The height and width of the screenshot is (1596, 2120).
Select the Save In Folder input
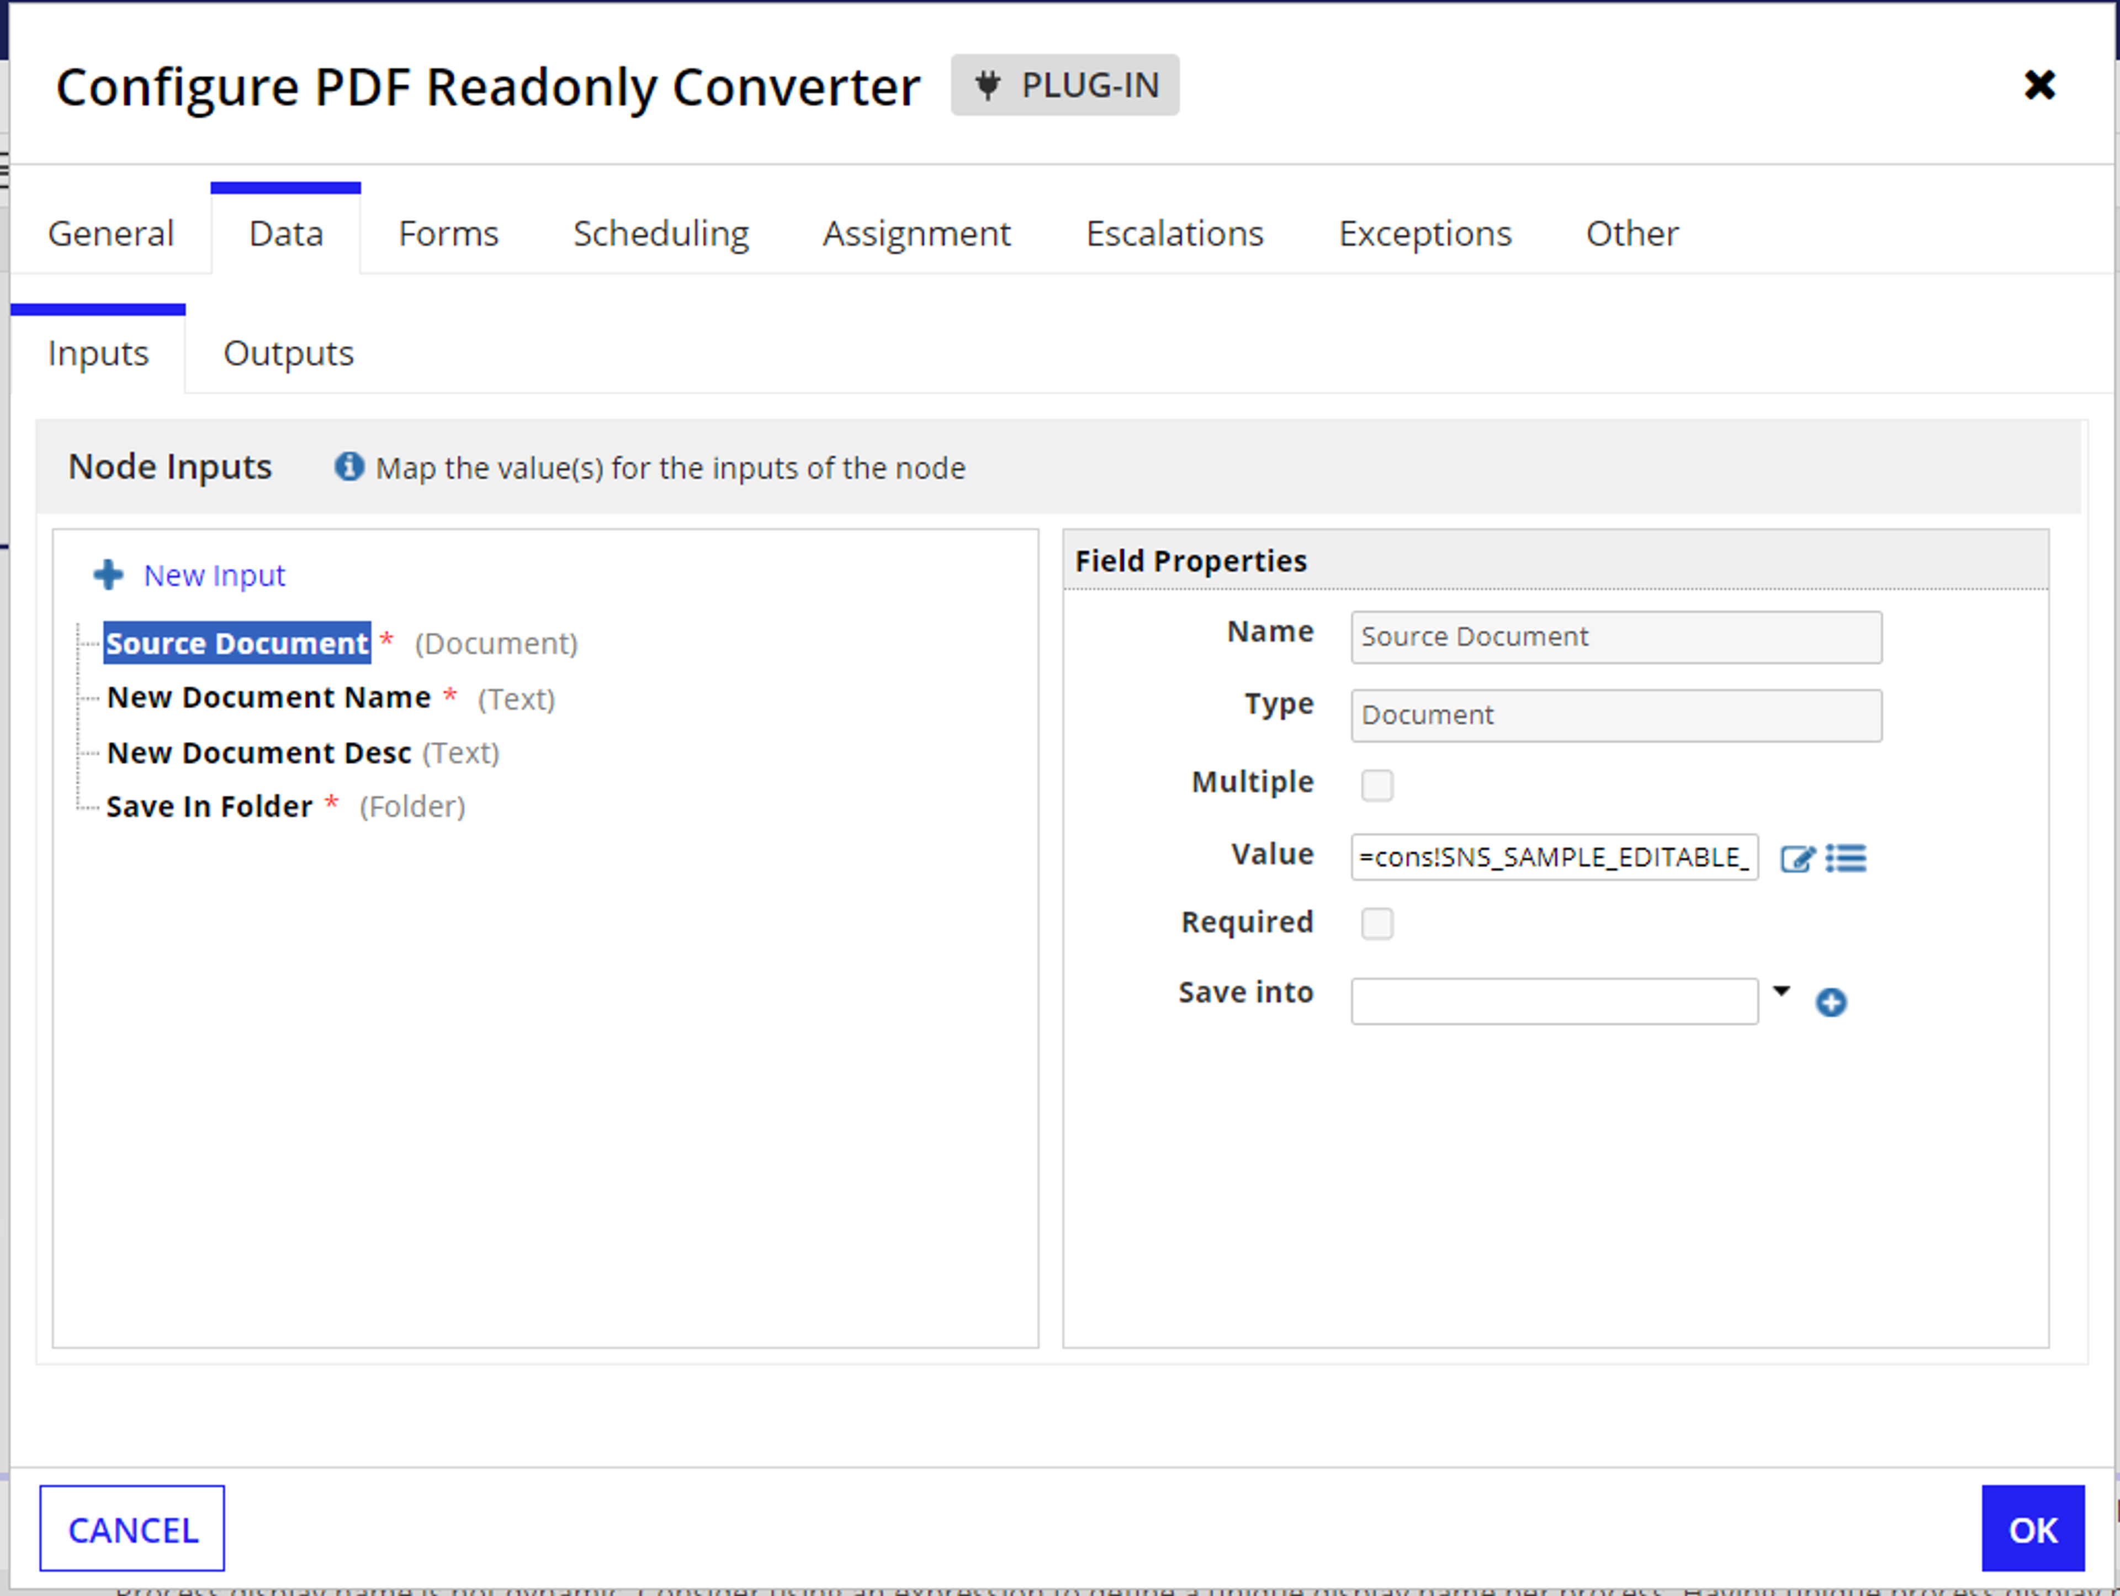[210, 807]
